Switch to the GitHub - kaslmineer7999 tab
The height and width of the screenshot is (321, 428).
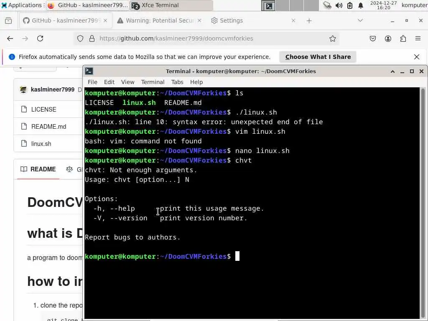click(66, 20)
